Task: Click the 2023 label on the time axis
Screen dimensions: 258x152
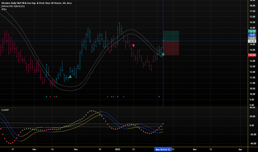Action: (117, 149)
